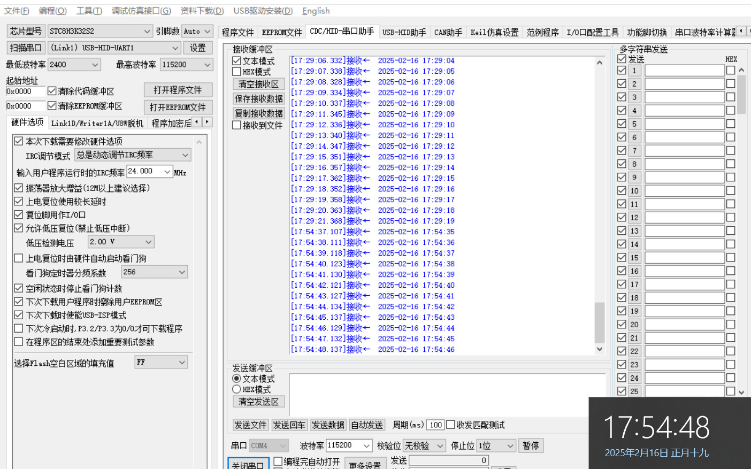Click multi-string send list scroll-down arrow

click(x=741, y=392)
